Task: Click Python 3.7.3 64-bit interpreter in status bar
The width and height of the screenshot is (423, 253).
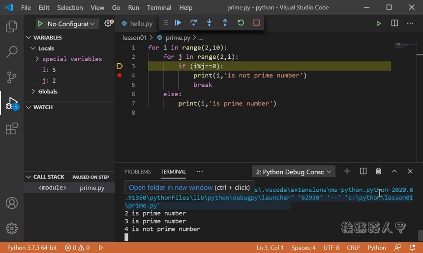Action: 32,248
